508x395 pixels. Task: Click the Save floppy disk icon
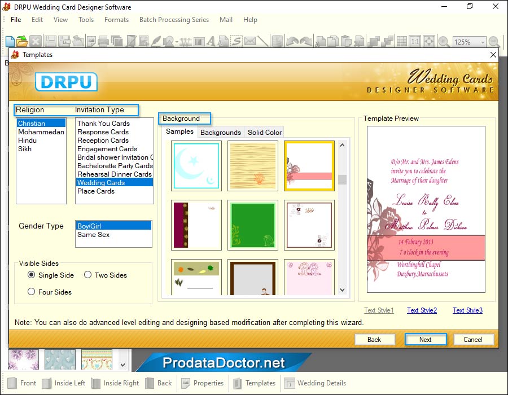tap(51, 41)
